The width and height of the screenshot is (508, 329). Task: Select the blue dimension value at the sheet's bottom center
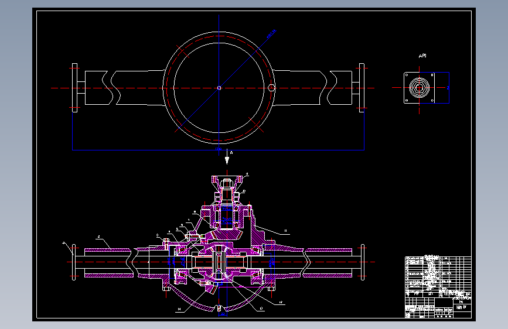click(x=223, y=314)
